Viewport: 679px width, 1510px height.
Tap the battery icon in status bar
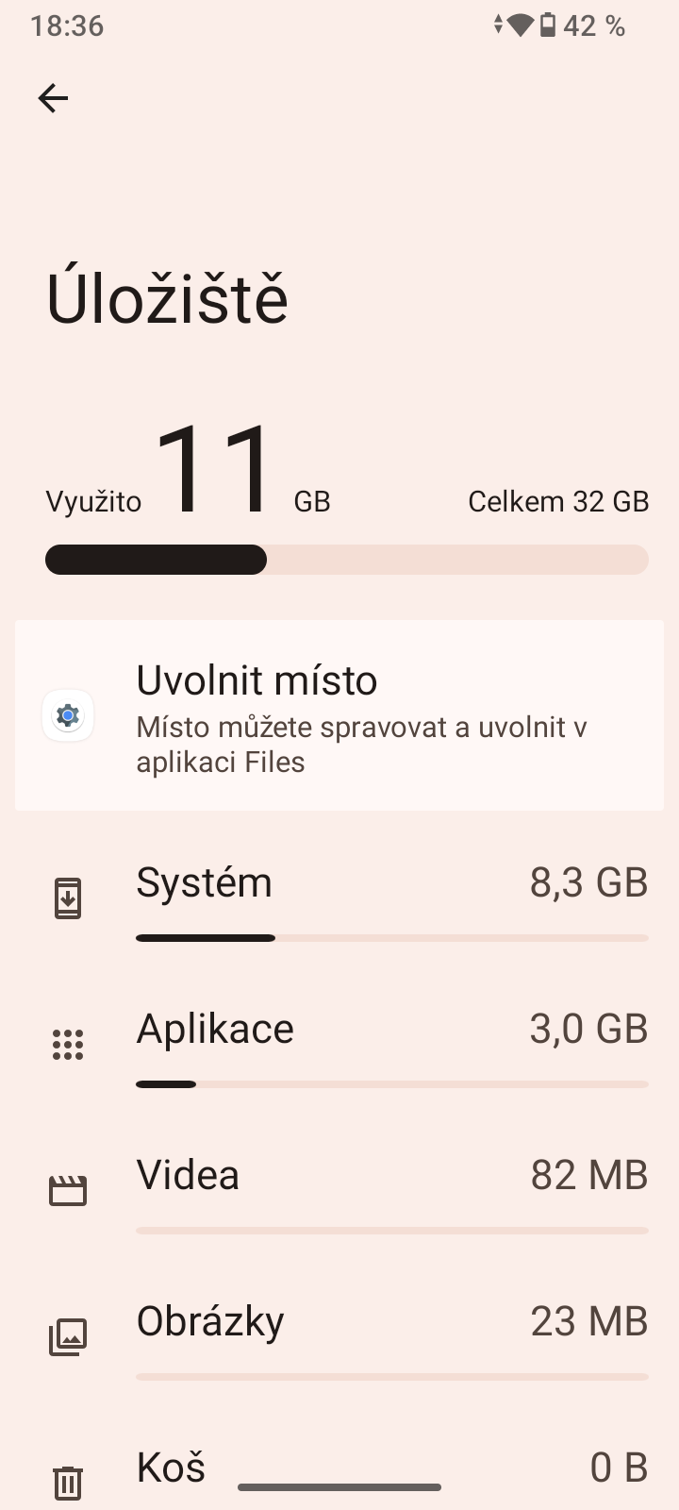pyautogui.click(x=548, y=25)
